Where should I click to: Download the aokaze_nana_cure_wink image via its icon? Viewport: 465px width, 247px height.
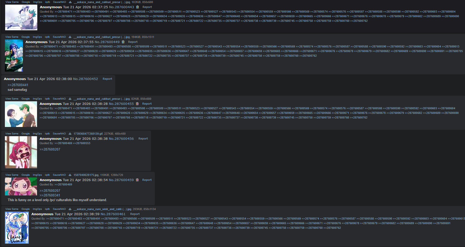[x=70, y=209]
